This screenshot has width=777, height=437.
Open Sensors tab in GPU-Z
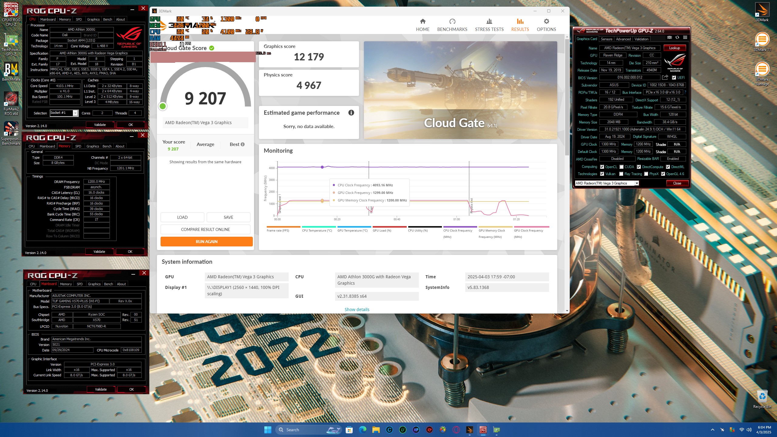[606, 39]
